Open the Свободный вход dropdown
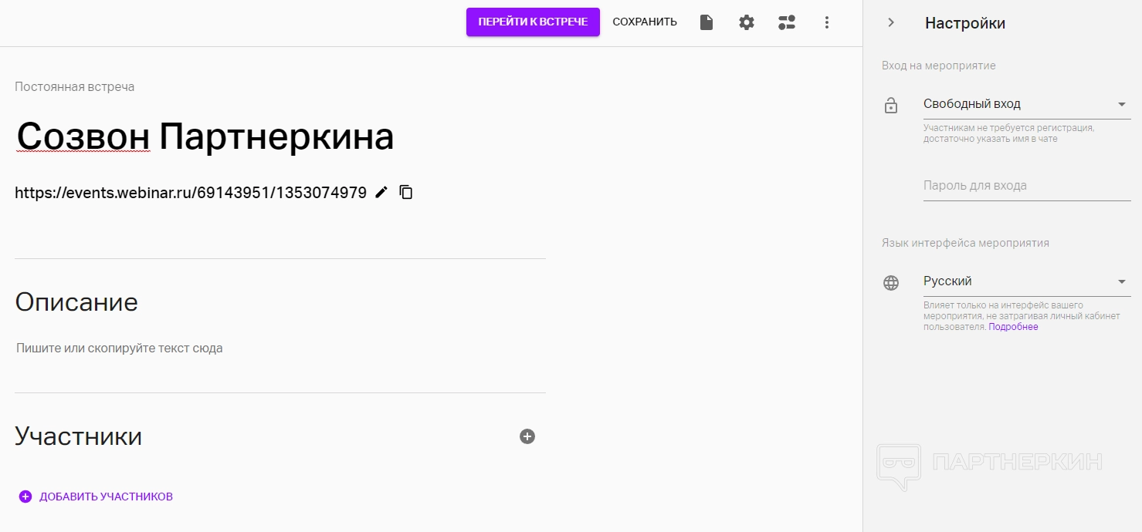 tap(1026, 104)
